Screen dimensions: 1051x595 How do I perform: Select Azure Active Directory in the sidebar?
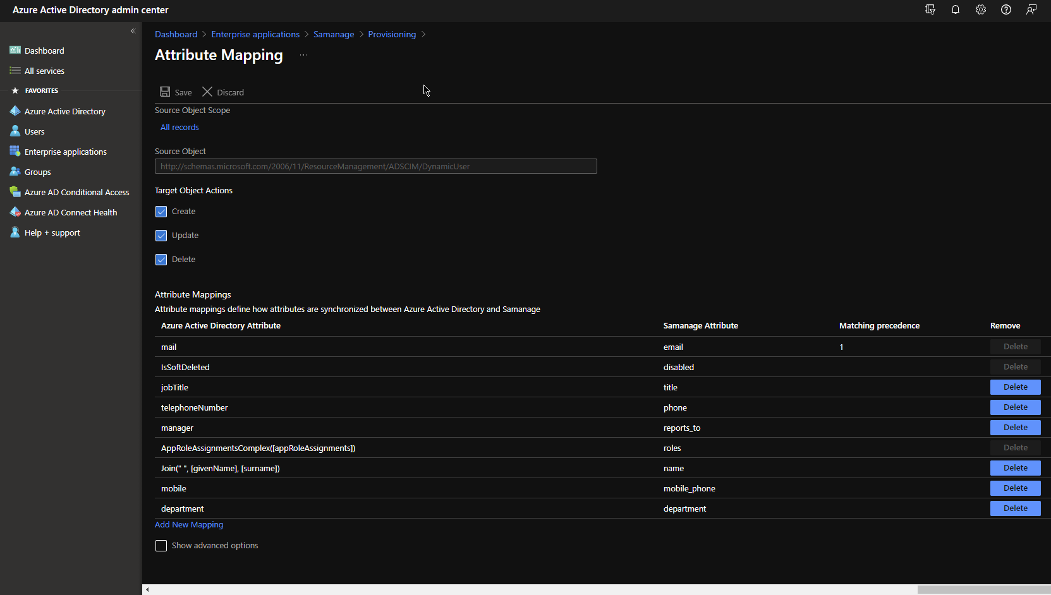coord(65,111)
